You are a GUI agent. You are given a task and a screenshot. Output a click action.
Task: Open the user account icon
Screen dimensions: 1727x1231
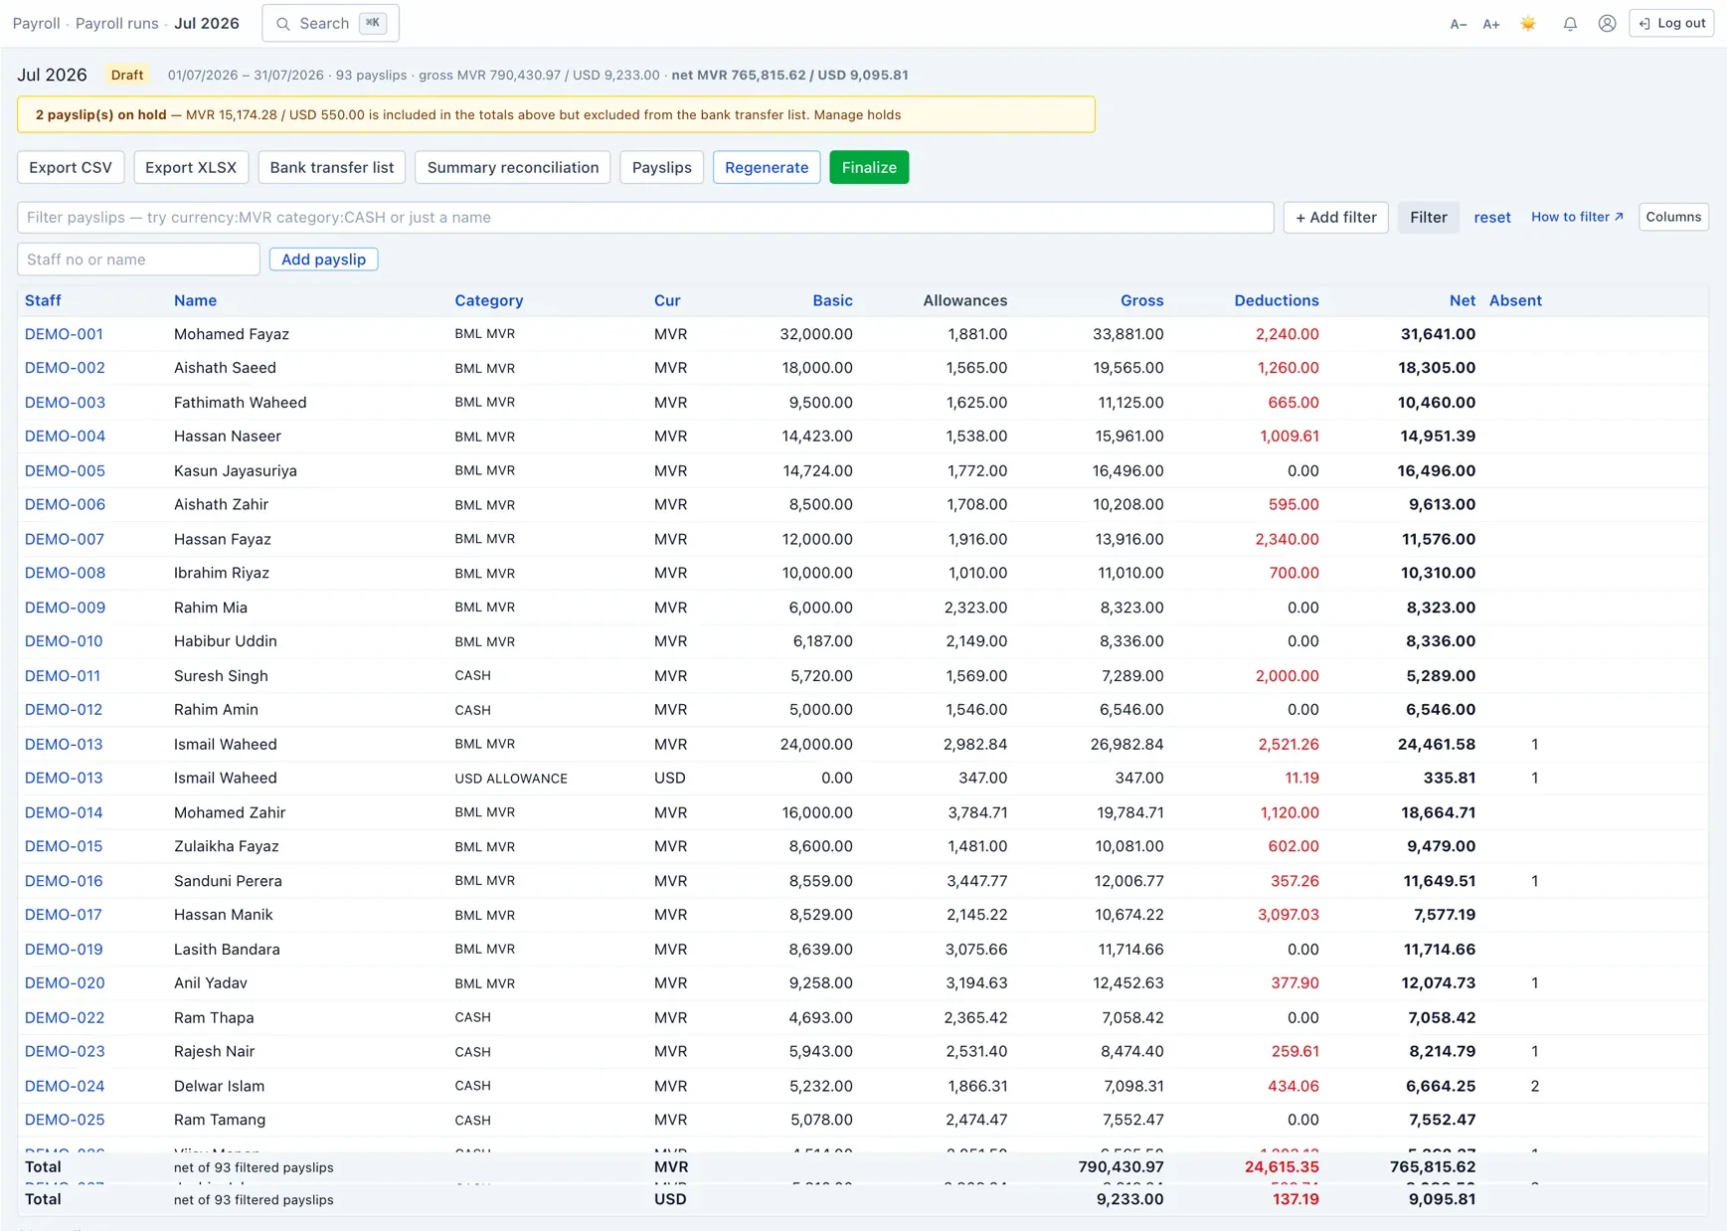1607,24
